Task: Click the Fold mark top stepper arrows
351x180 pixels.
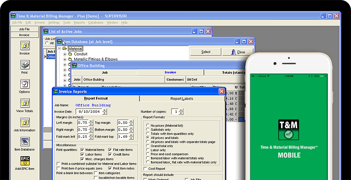Action: coord(131,137)
